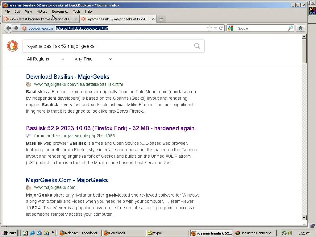Click the browser Back arrow button
316x237 pixels.
point(8,28)
